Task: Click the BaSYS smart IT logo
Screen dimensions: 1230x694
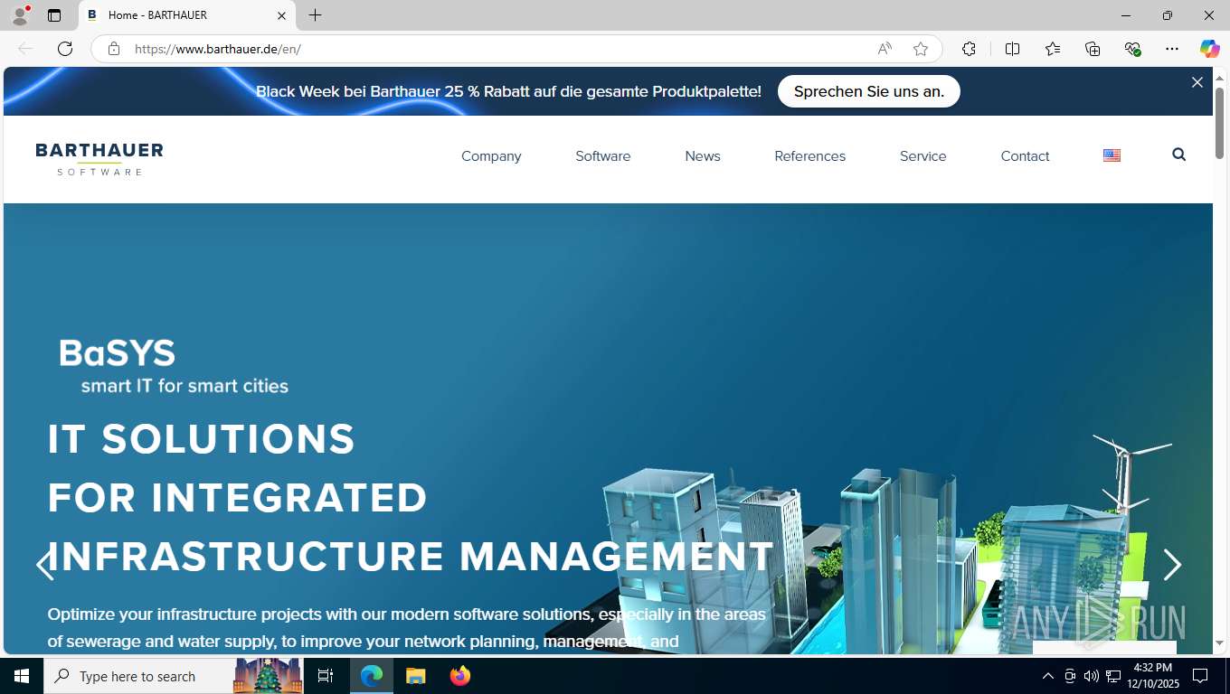Action: (174, 366)
